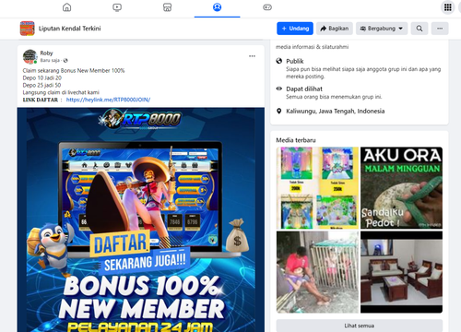Image resolution: width=461 pixels, height=332 pixels.
Task: Open the post options three-dot menu
Action: (x=252, y=56)
